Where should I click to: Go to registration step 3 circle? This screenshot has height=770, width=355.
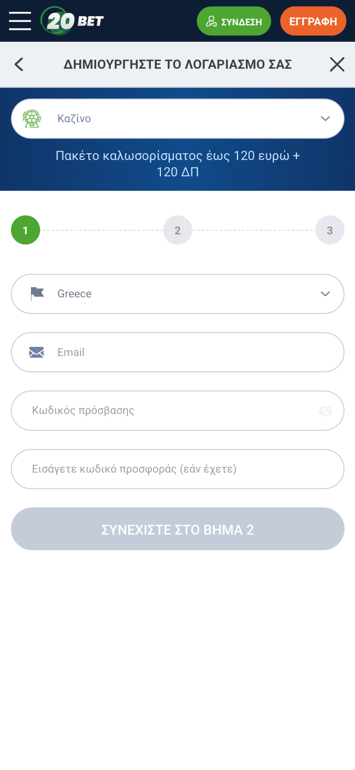[330, 230]
